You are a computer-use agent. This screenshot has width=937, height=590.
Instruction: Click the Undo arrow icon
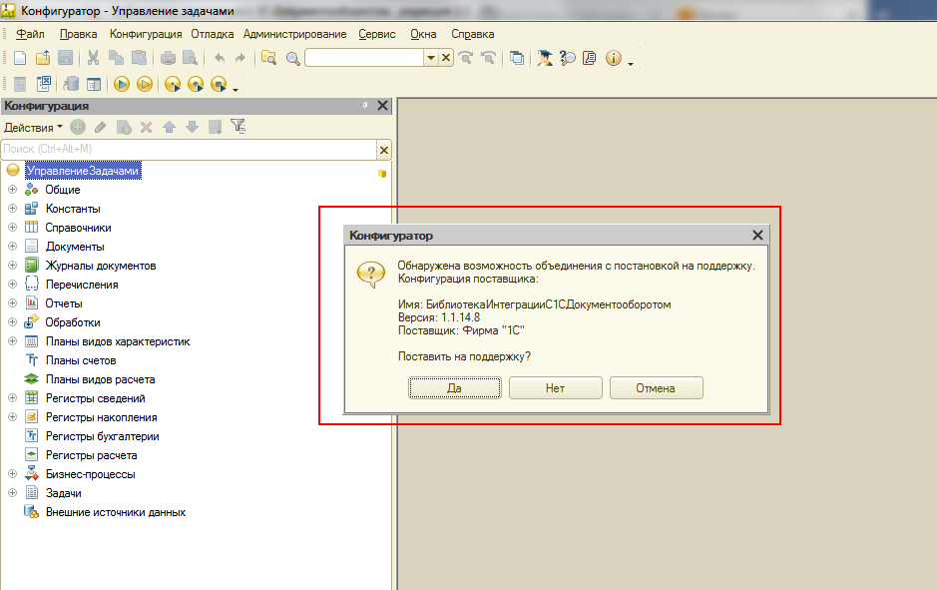click(220, 58)
